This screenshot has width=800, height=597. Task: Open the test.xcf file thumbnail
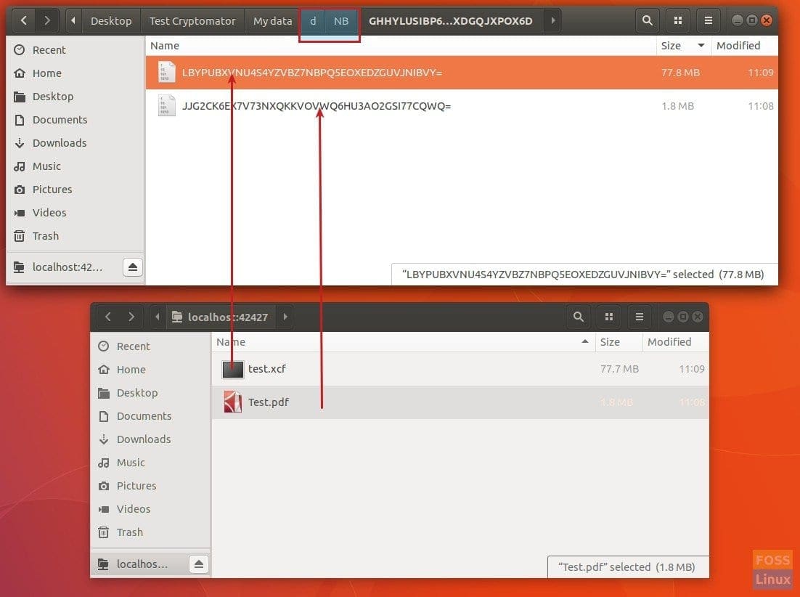point(232,369)
